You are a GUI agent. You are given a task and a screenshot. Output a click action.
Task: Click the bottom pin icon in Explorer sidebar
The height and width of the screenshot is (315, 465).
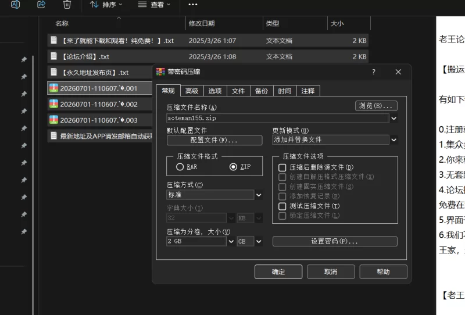(24, 232)
